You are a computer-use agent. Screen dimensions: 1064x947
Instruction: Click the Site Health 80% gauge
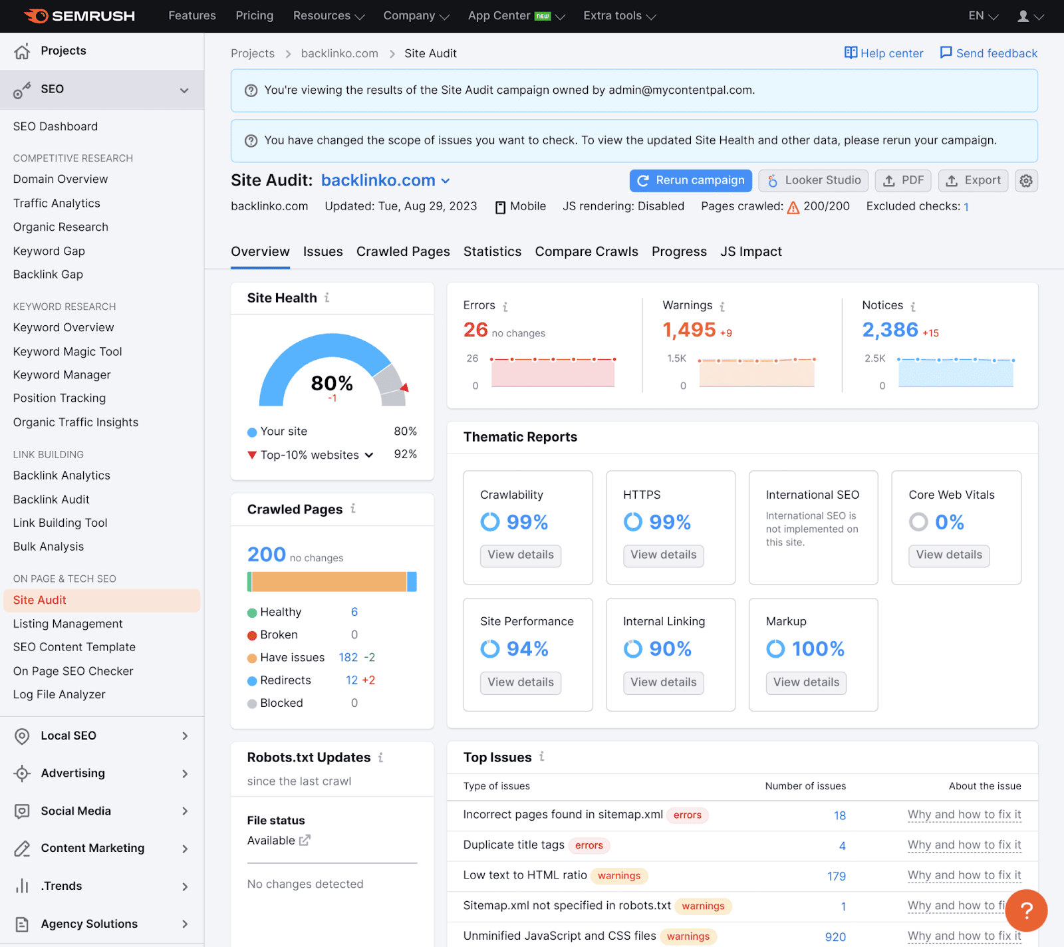(x=332, y=370)
